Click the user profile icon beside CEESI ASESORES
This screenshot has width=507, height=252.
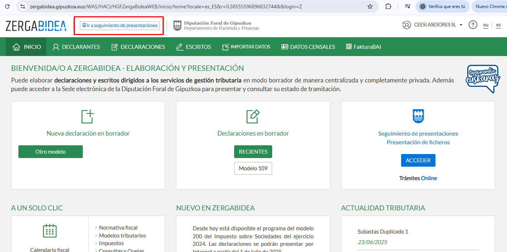(407, 25)
